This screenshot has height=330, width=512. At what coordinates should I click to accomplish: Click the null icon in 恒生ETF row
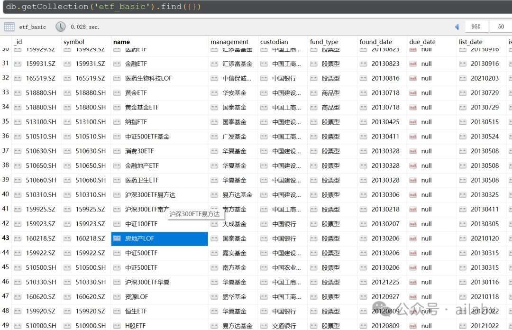coord(413,311)
